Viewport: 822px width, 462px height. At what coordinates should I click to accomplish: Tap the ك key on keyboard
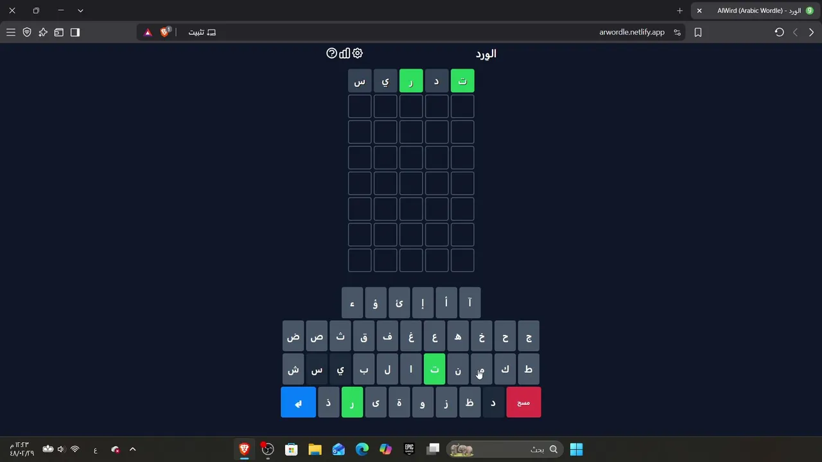tap(505, 370)
